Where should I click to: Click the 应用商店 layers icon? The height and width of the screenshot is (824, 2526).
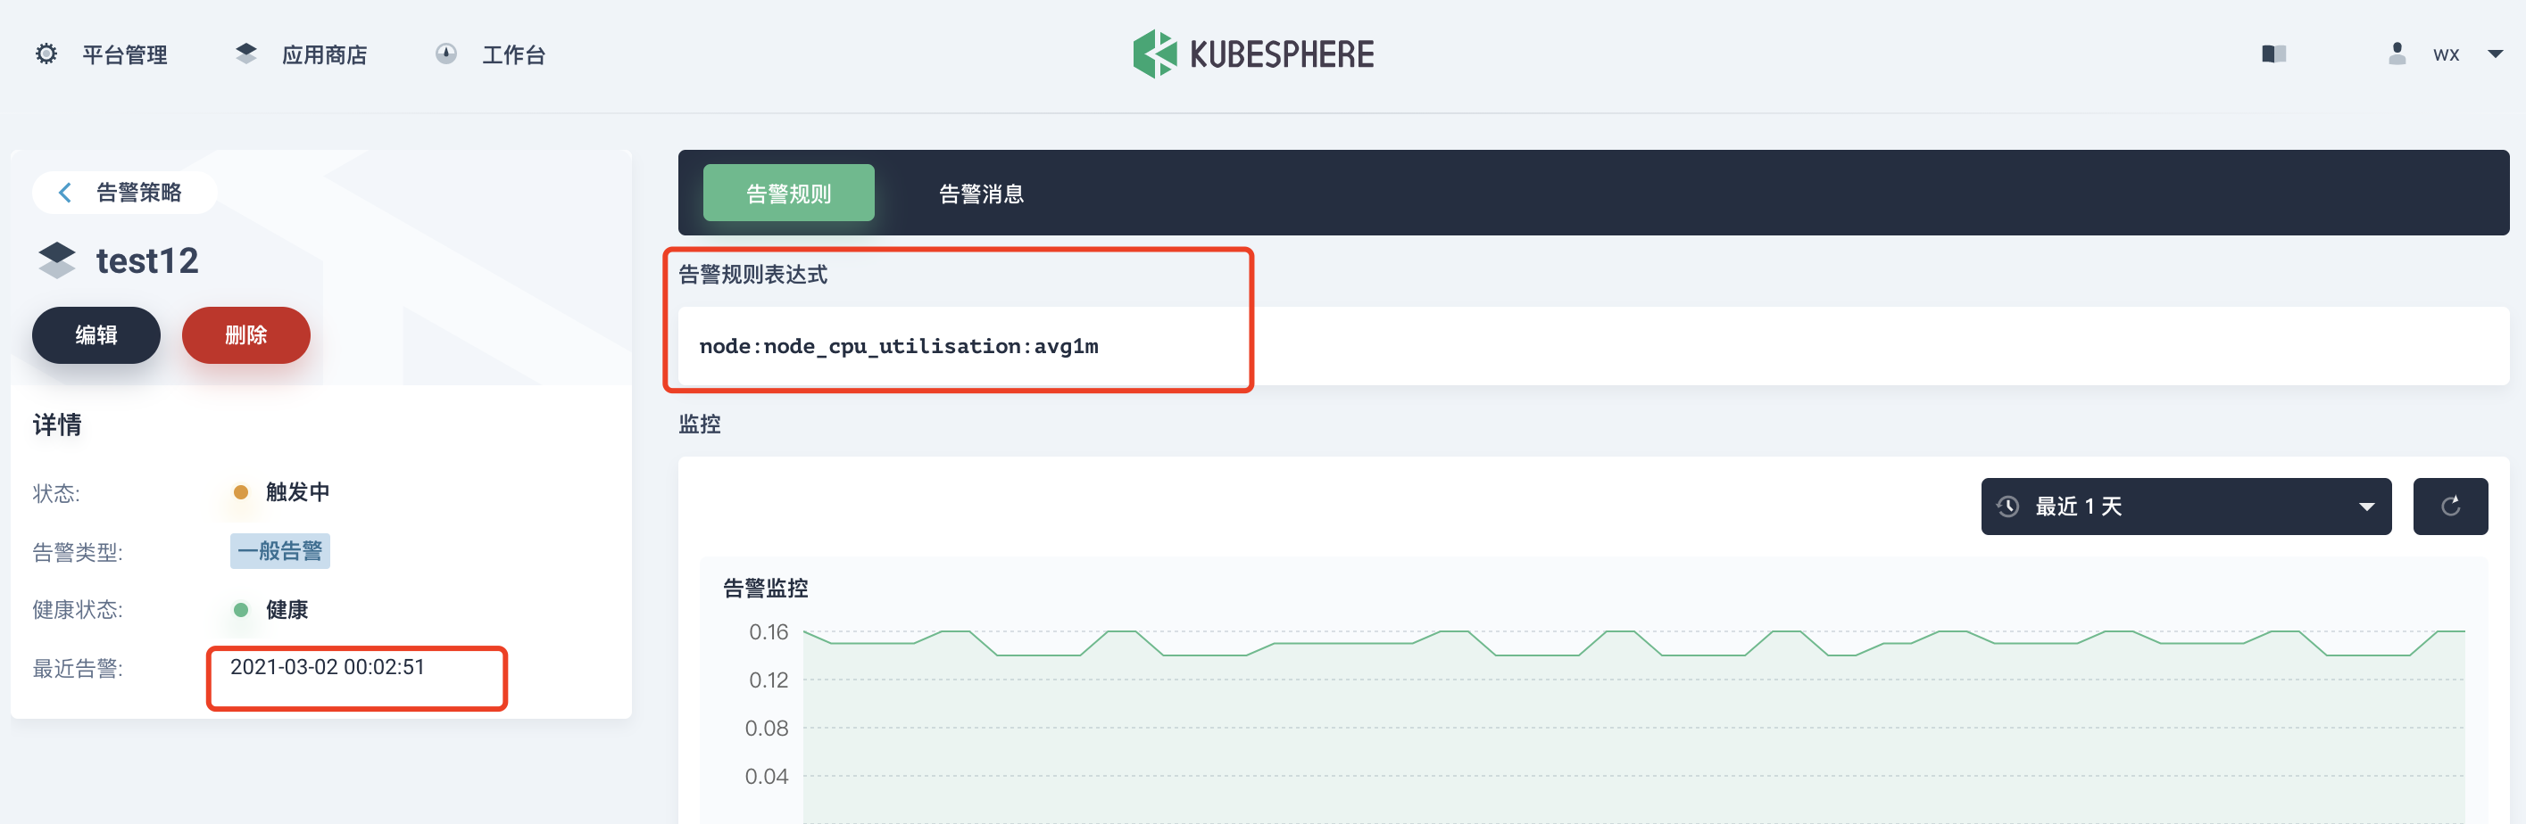point(246,54)
